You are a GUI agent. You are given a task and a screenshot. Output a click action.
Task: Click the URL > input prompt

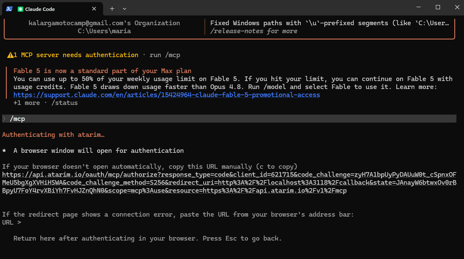11,222
